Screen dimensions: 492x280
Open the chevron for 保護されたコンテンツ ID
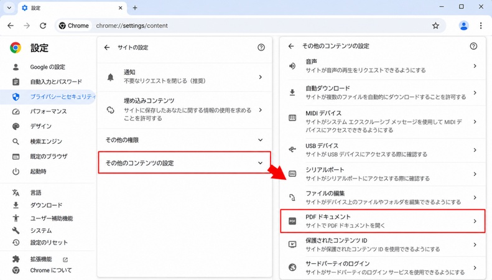coord(475,245)
